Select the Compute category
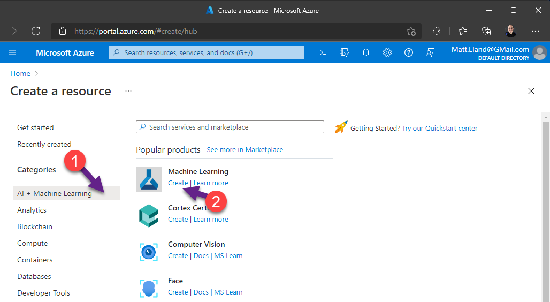 pyautogui.click(x=32, y=243)
